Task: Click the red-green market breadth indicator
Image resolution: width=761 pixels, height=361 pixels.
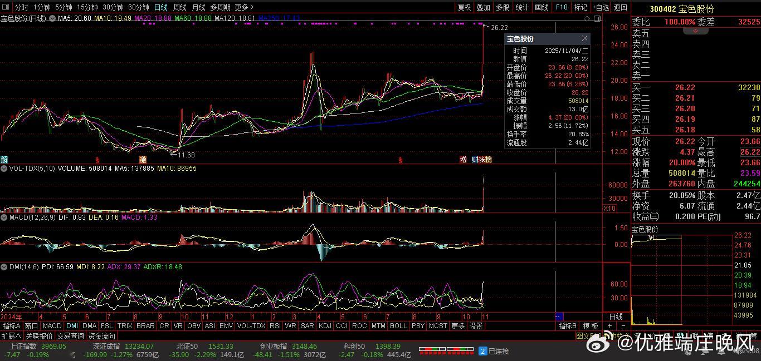Action: coord(446,351)
